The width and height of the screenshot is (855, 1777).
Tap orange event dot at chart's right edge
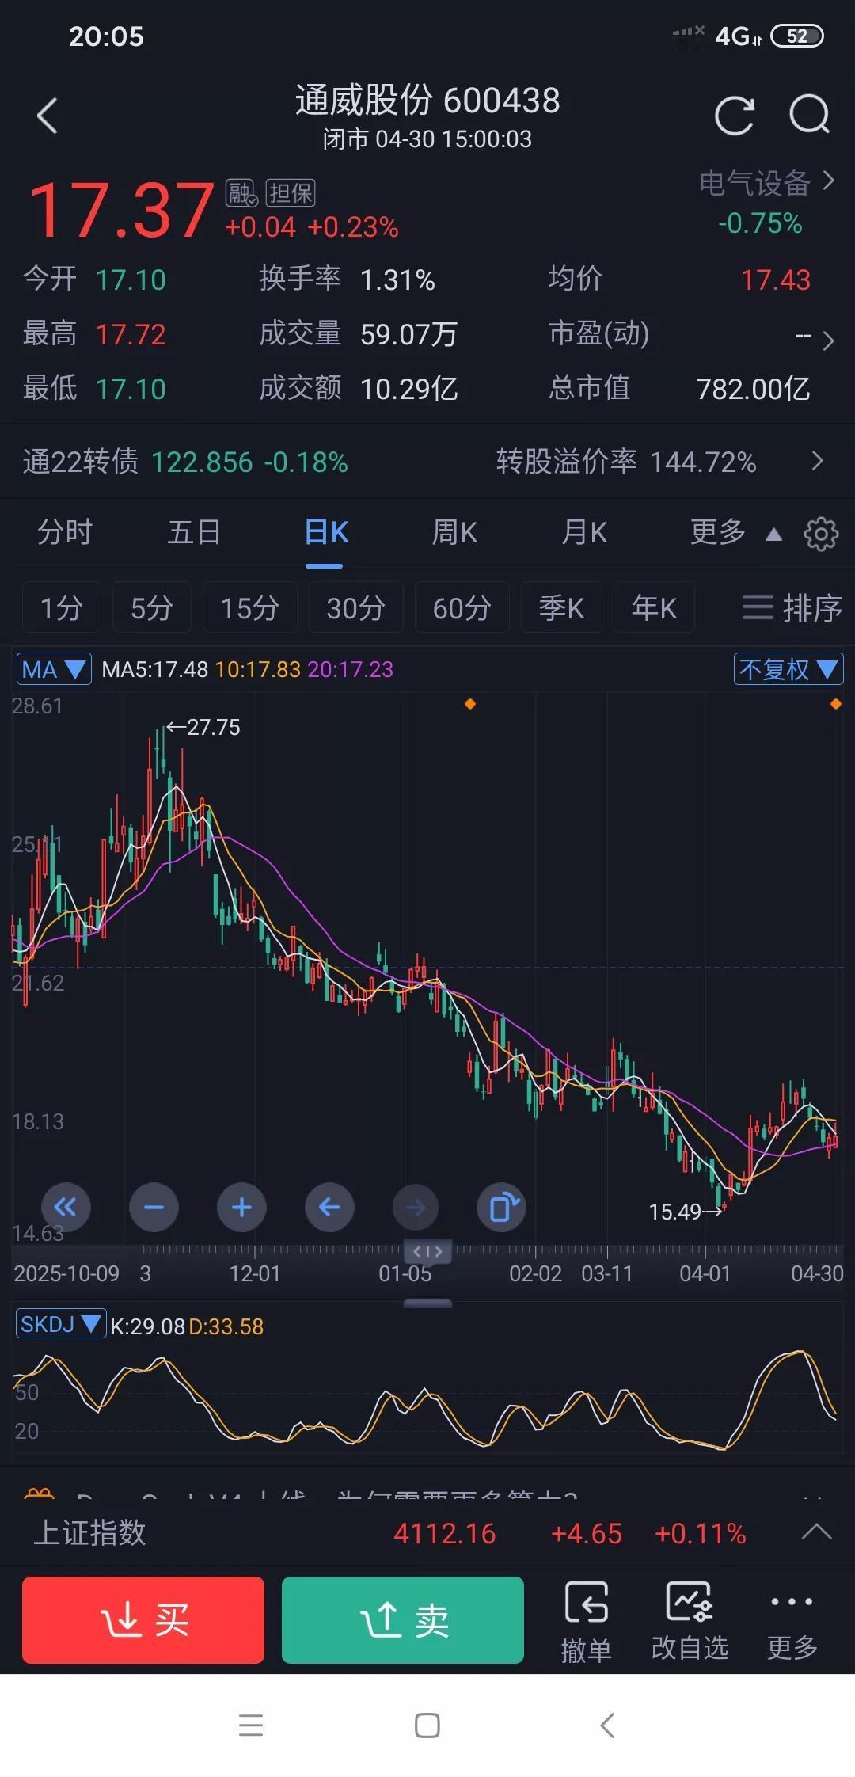coord(836,704)
